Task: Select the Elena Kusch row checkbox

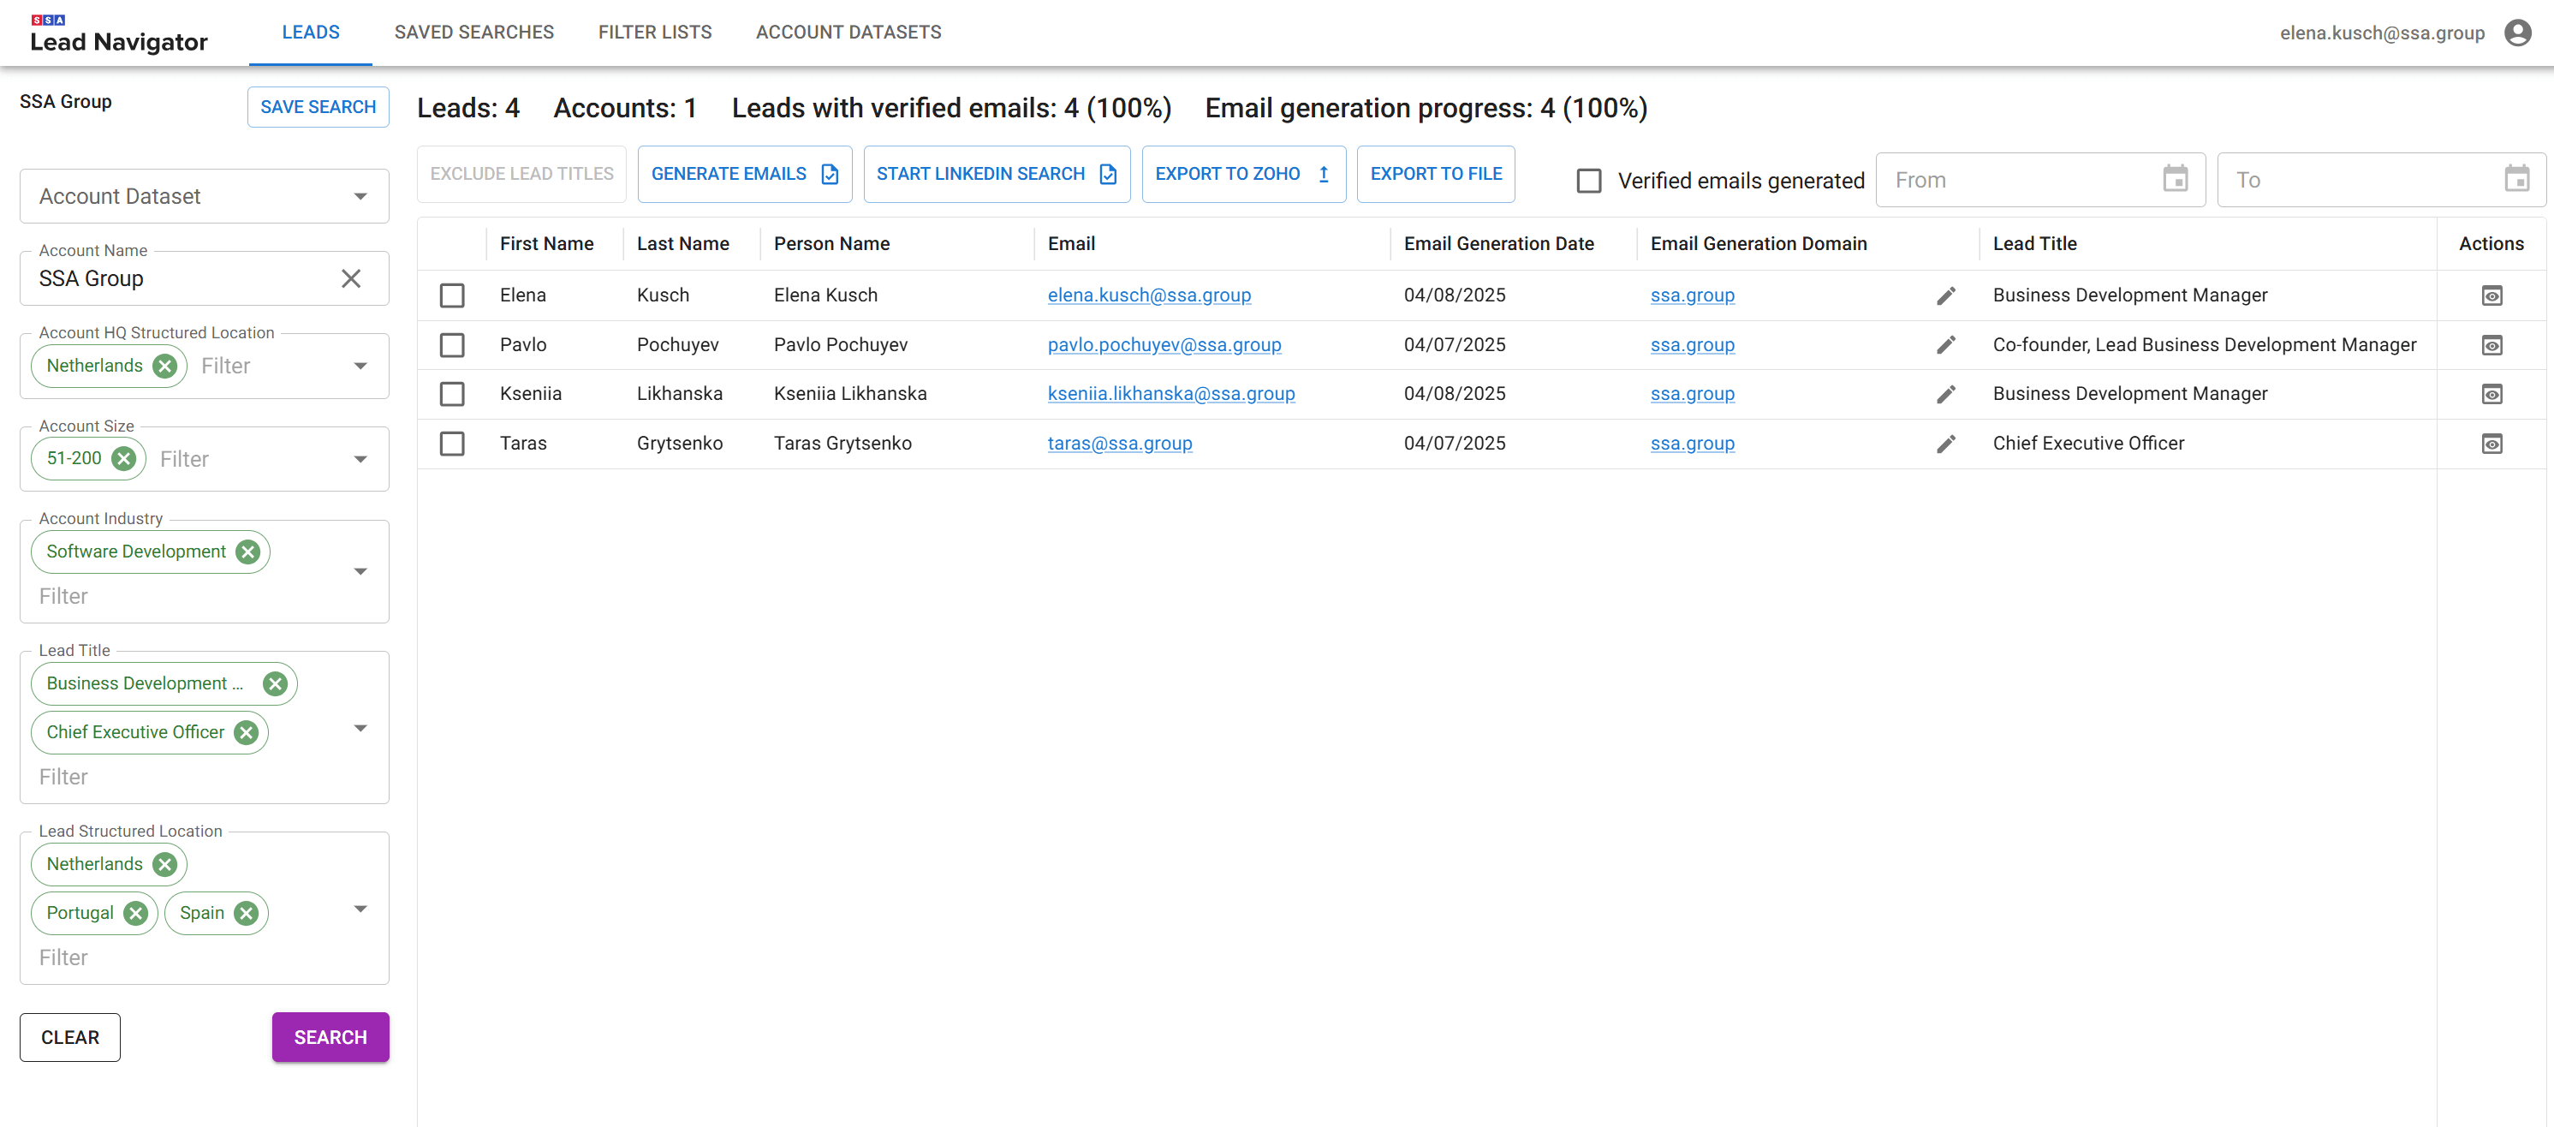Action: point(452,295)
